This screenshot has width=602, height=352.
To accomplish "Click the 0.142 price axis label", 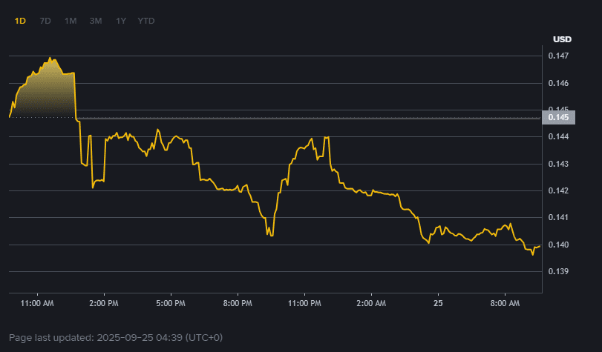I will point(558,191).
